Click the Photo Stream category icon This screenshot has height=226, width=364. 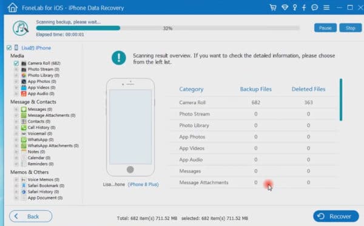coord(24,69)
